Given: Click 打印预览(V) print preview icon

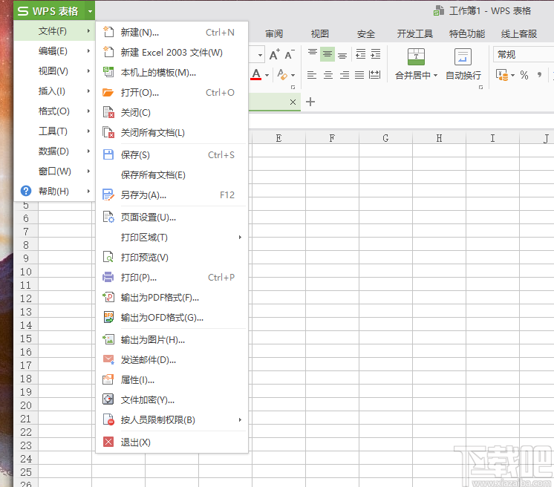Looking at the screenshot, I should [x=108, y=257].
